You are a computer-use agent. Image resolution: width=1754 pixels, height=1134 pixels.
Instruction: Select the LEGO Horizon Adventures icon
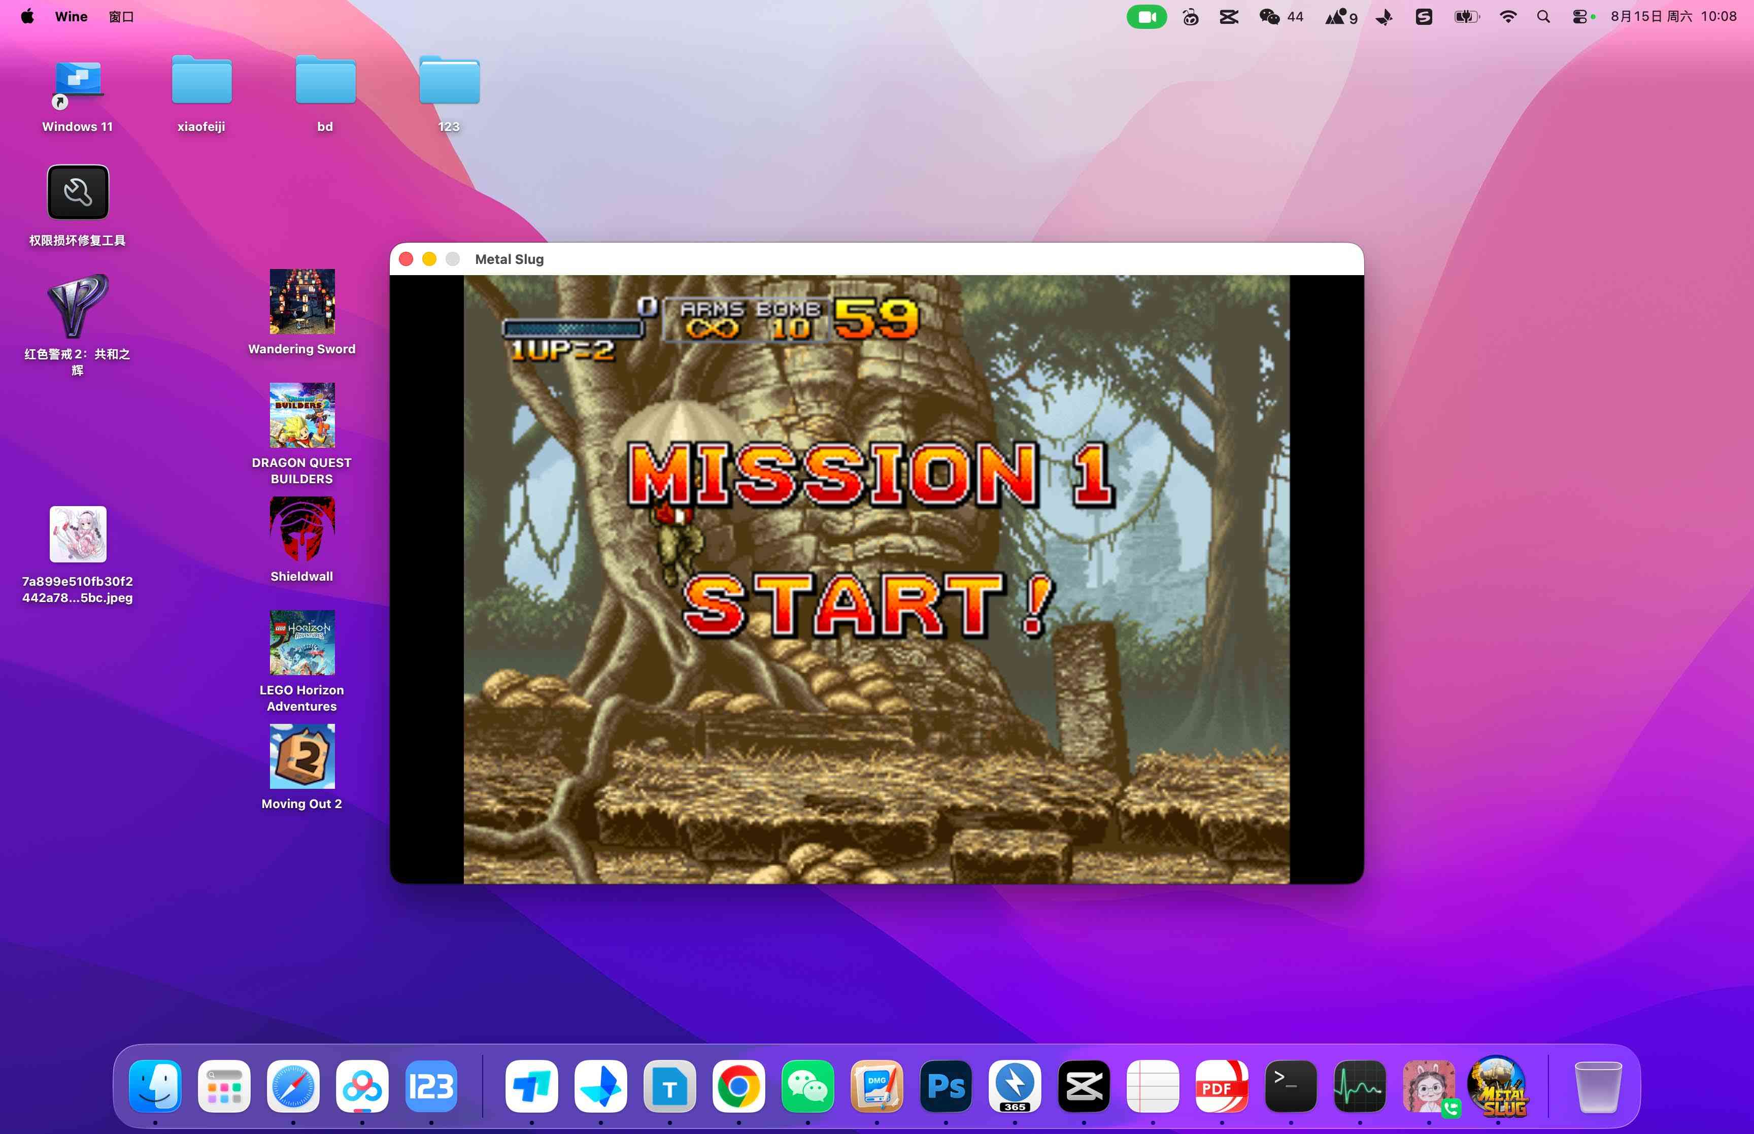point(302,642)
